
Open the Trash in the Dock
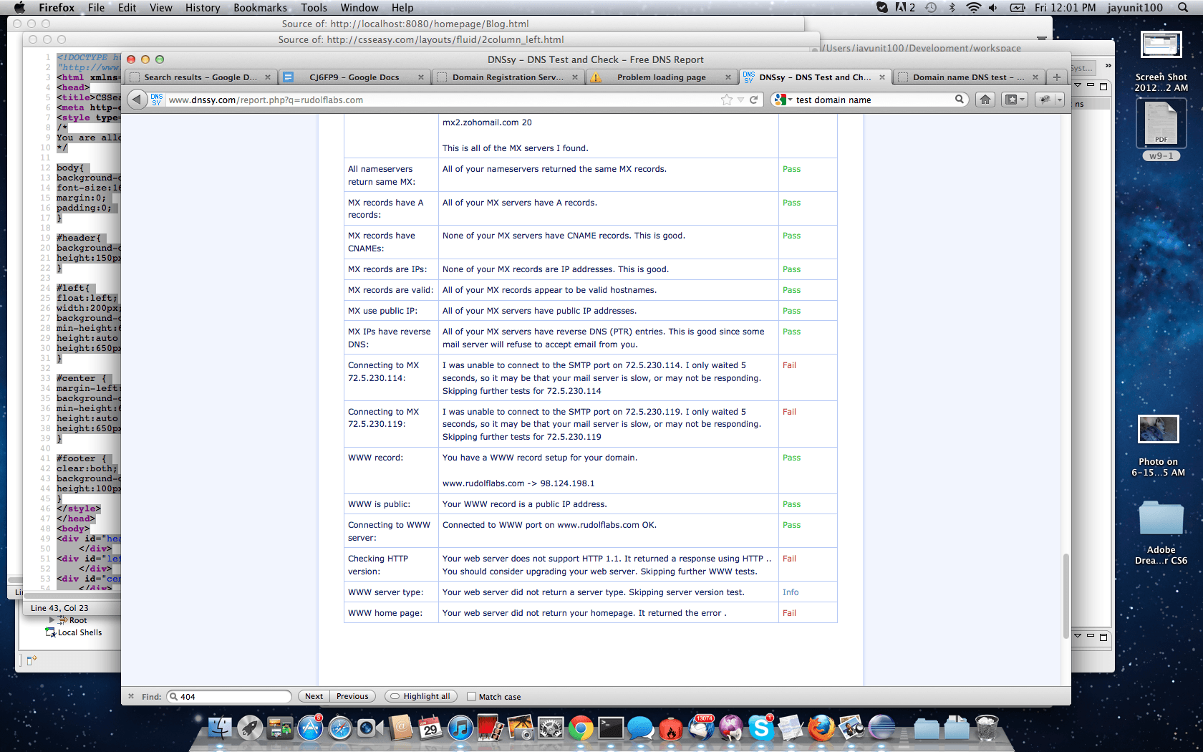click(x=987, y=728)
